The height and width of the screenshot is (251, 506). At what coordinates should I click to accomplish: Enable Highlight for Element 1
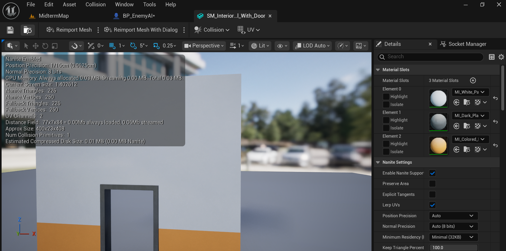click(x=386, y=120)
